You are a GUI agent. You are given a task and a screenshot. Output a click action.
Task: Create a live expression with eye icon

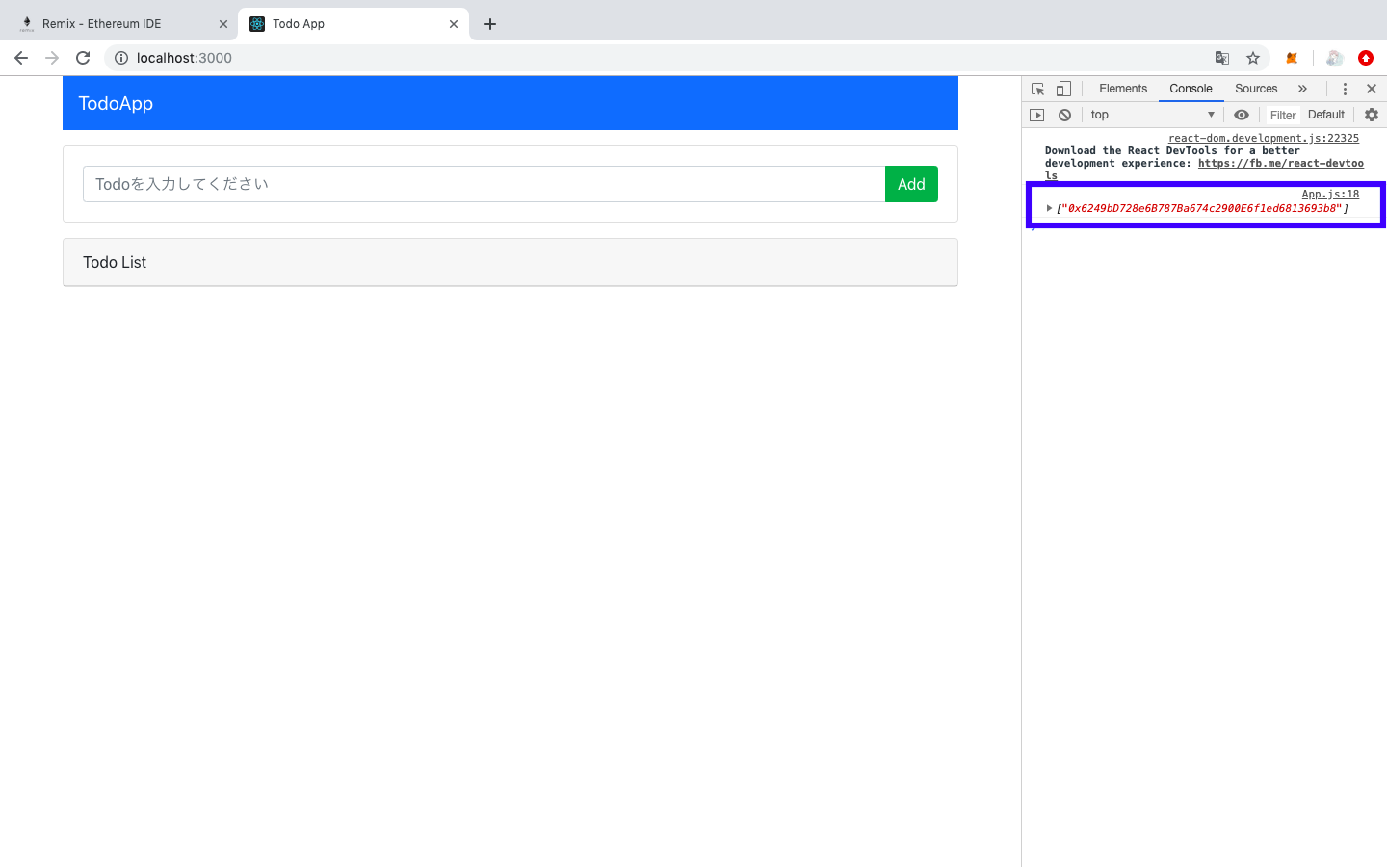[x=1242, y=115]
